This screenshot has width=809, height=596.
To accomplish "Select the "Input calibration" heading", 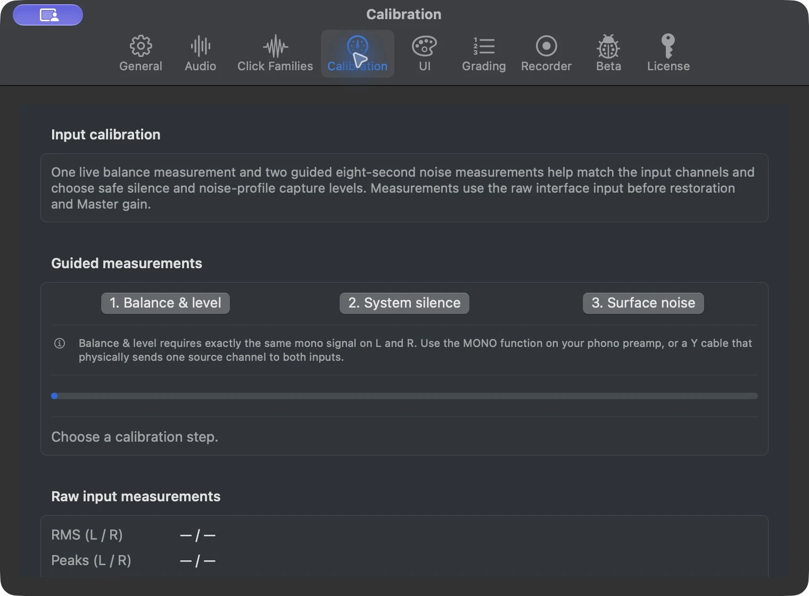I will click(106, 135).
